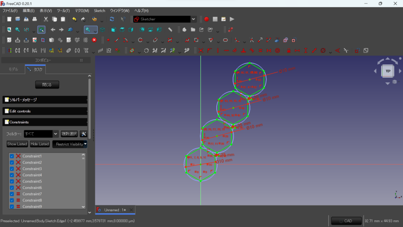Open the Sketch menu
The height and width of the screenshot is (227, 403).
pyautogui.click(x=100, y=11)
